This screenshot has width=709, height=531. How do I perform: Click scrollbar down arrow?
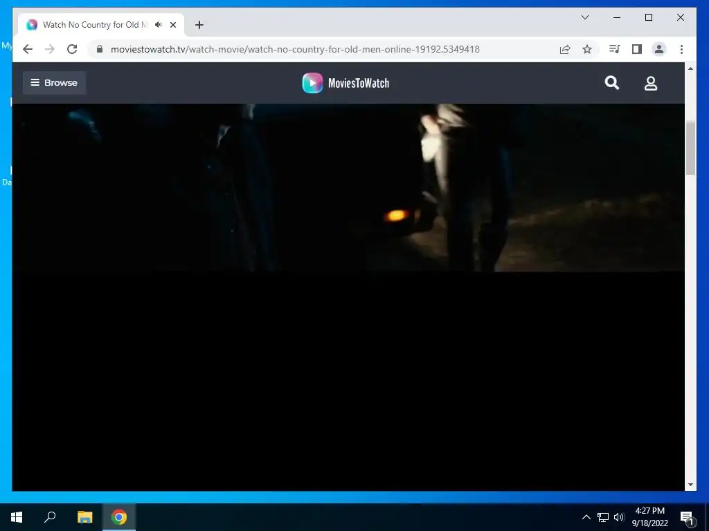point(690,485)
